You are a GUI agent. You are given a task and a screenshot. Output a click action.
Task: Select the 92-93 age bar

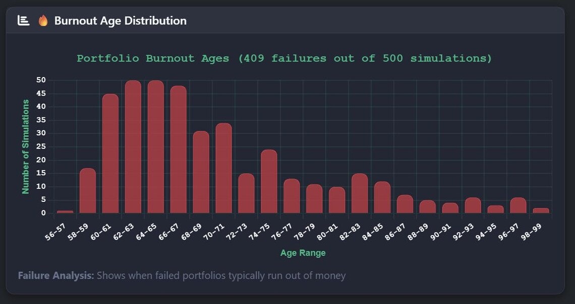(x=473, y=205)
